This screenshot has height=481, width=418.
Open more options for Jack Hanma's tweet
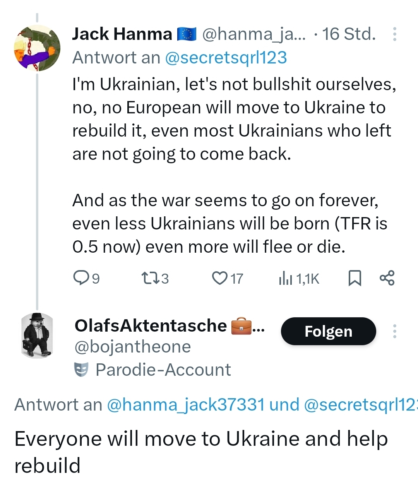(x=394, y=34)
